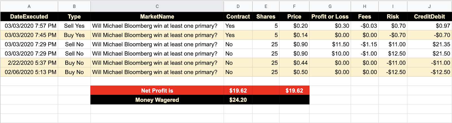
Task: Select column C header
Action: pos(157,6)
